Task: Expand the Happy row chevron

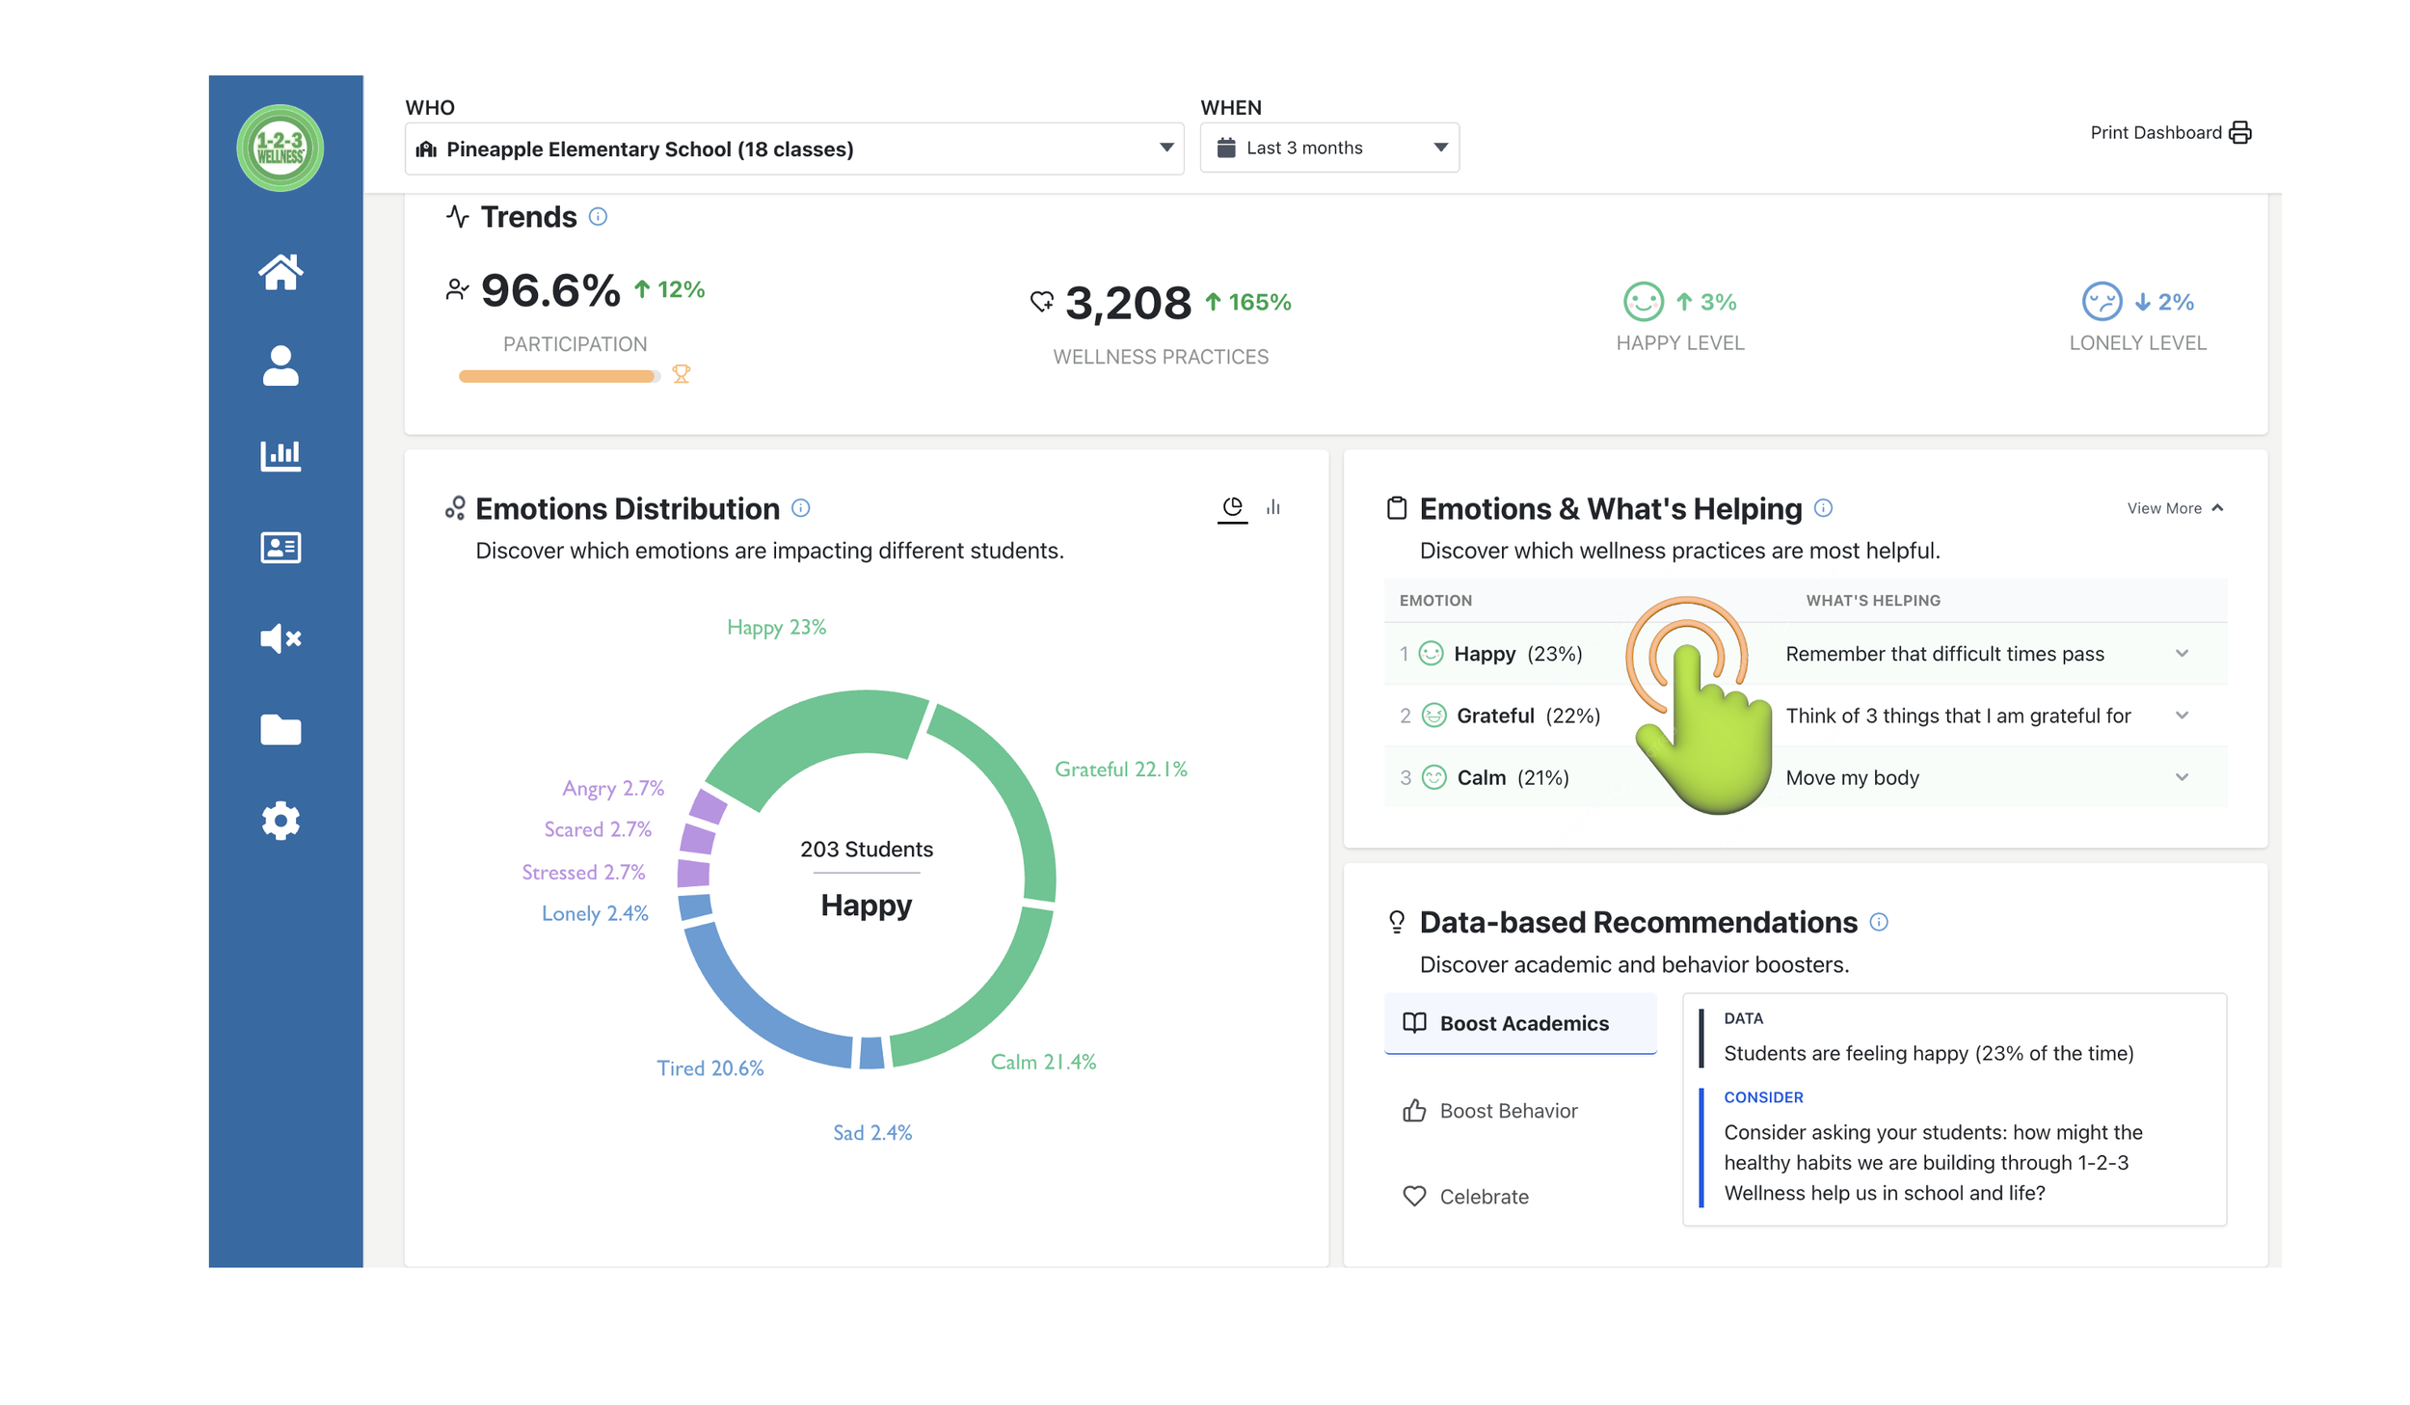Action: (x=2181, y=653)
